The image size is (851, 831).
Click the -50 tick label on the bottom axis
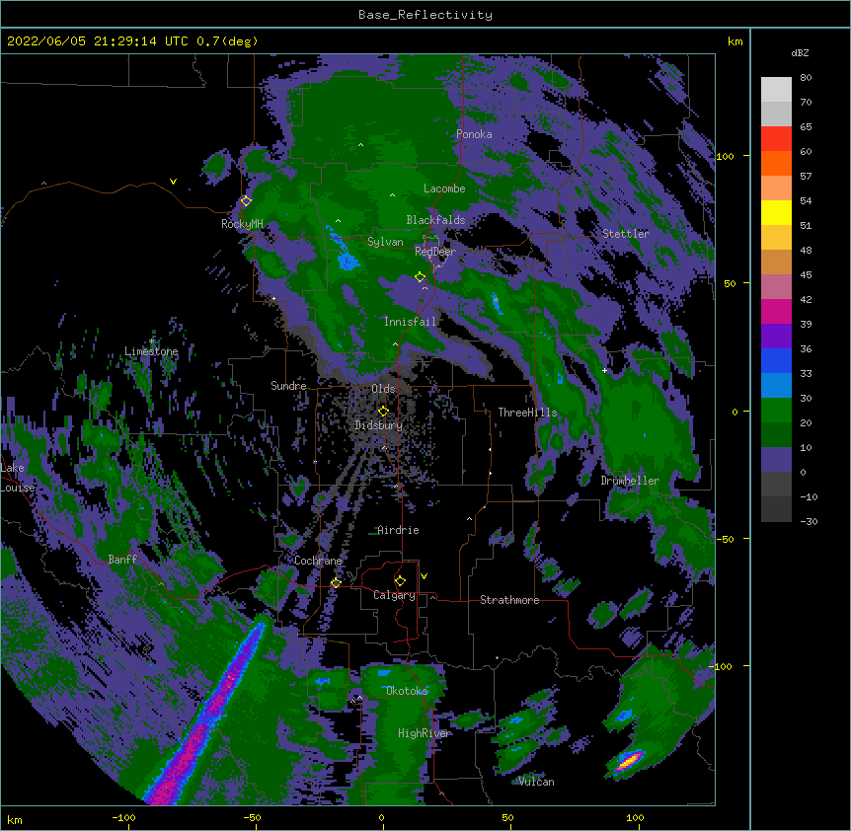(x=252, y=817)
